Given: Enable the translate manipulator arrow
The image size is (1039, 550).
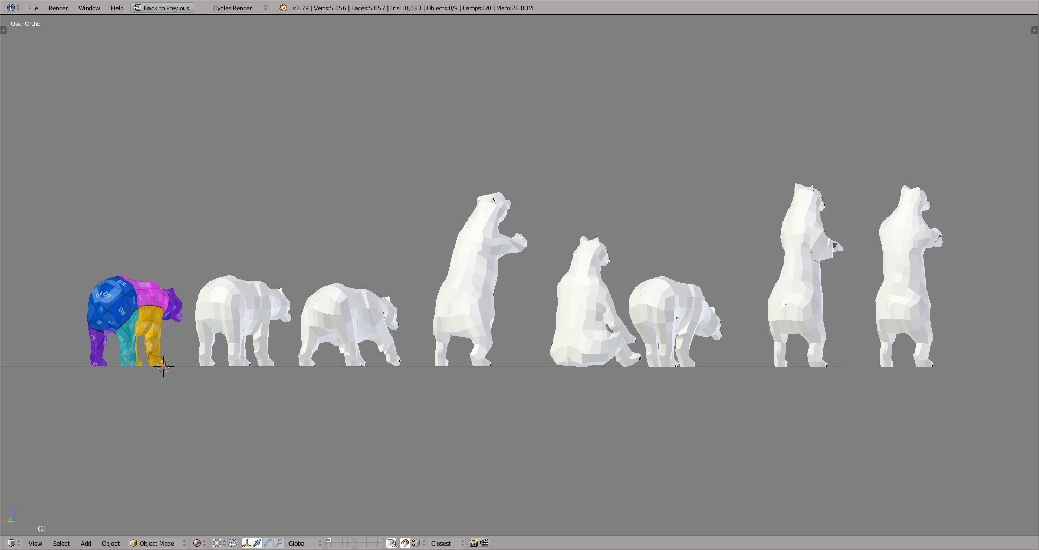Looking at the screenshot, I should pyautogui.click(x=257, y=543).
